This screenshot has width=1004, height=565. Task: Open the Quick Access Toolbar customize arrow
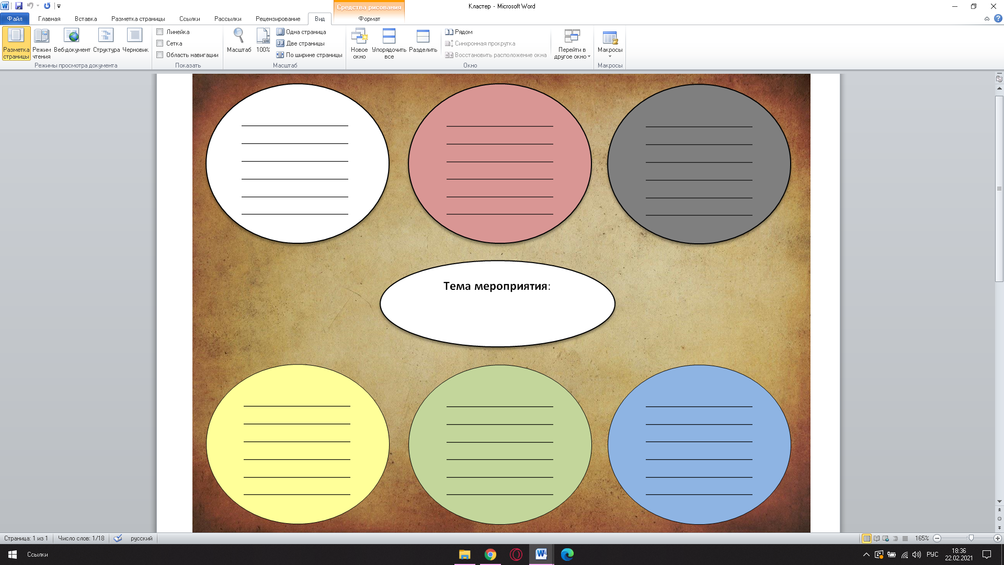click(x=59, y=6)
